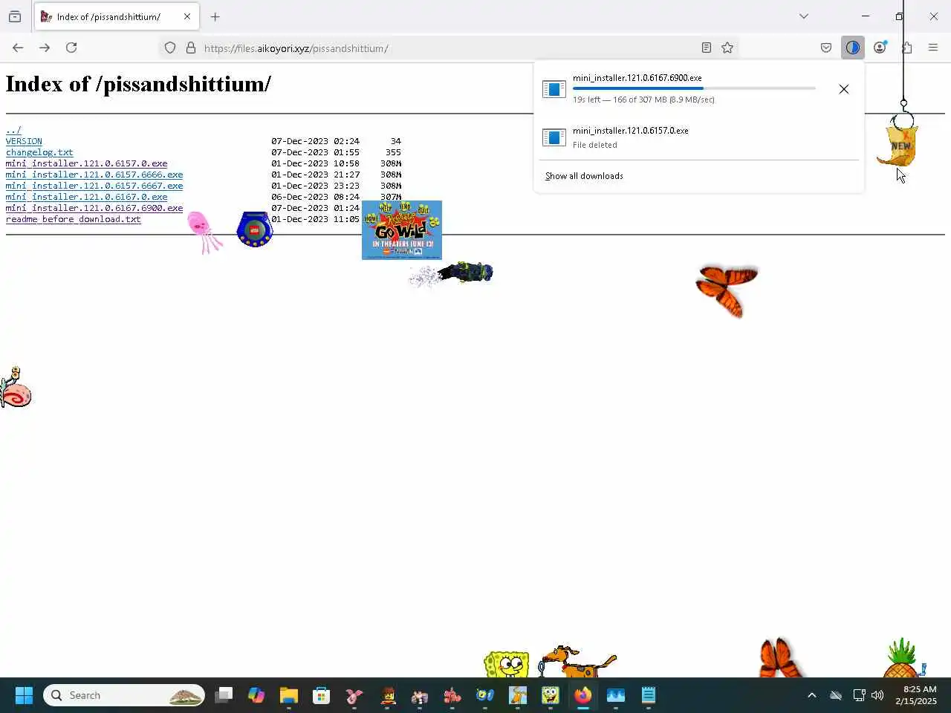Open the Firefox hamburger application menu

[x=933, y=48]
